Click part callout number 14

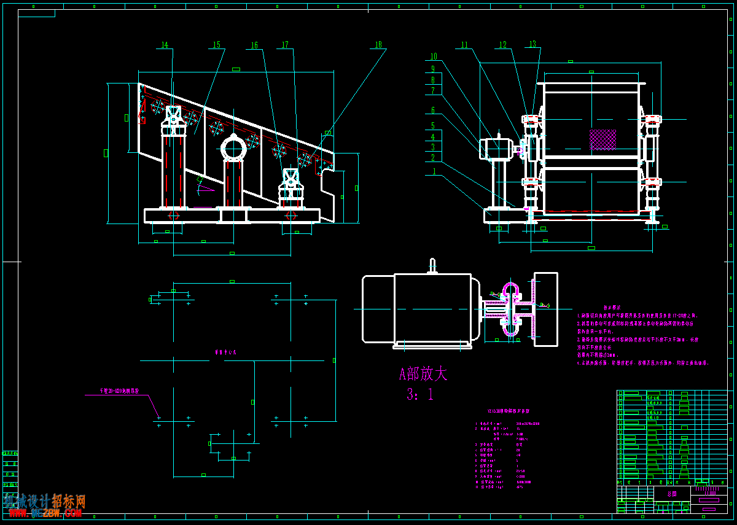click(x=165, y=45)
